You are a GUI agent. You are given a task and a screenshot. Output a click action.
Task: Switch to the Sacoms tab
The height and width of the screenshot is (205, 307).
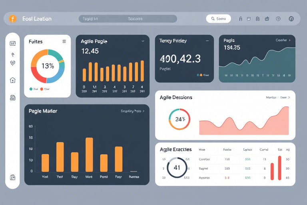click(135, 19)
